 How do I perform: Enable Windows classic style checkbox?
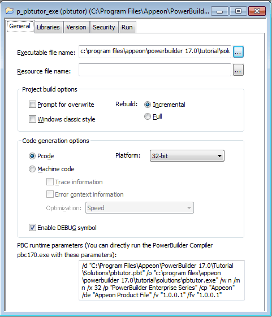pos(32,119)
